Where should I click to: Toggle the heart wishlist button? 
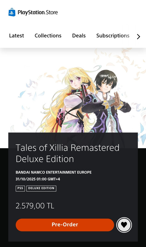124,225
